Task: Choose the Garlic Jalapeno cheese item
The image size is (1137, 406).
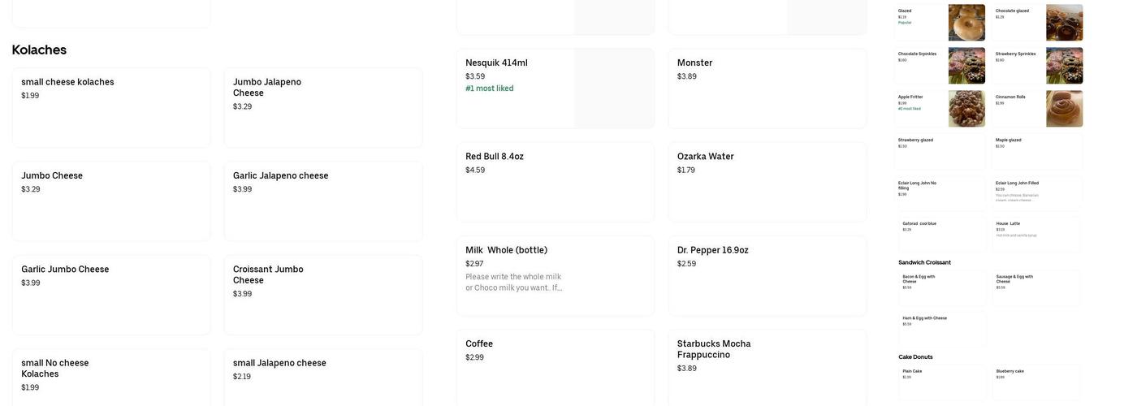Action: (322, 201)
